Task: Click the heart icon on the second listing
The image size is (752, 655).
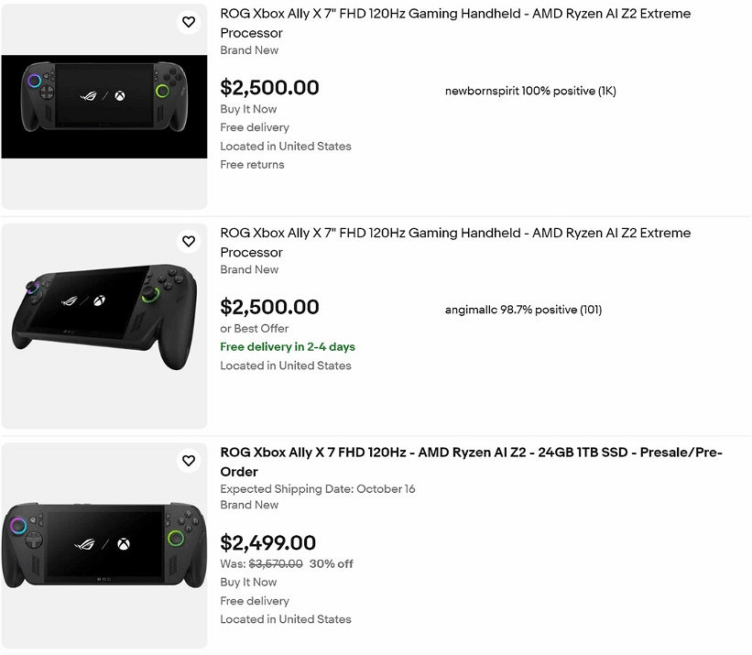Action: [188, 241]
